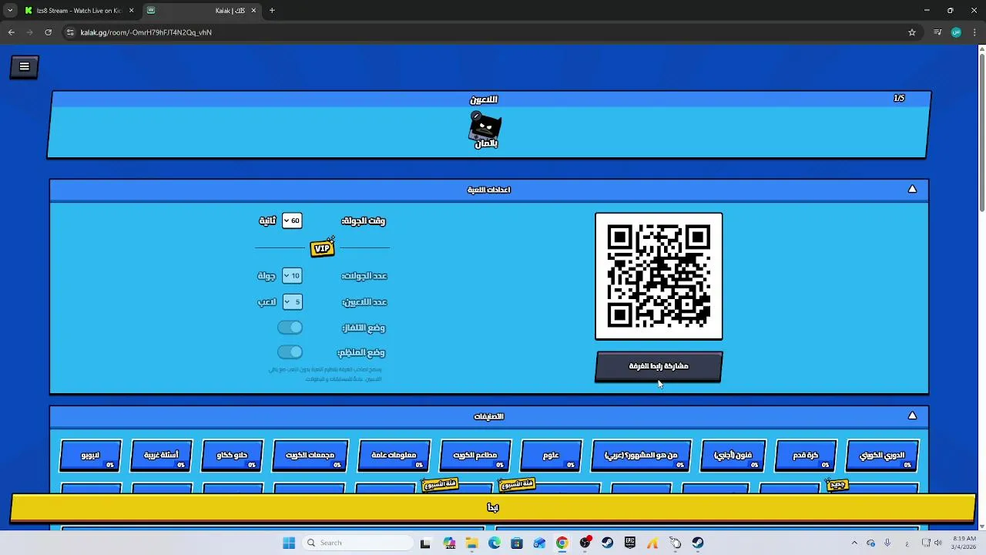Open Epic Games Launcher from the taskbar
Viewport: 986px width, 555px height.
click(x=630, y=543)
